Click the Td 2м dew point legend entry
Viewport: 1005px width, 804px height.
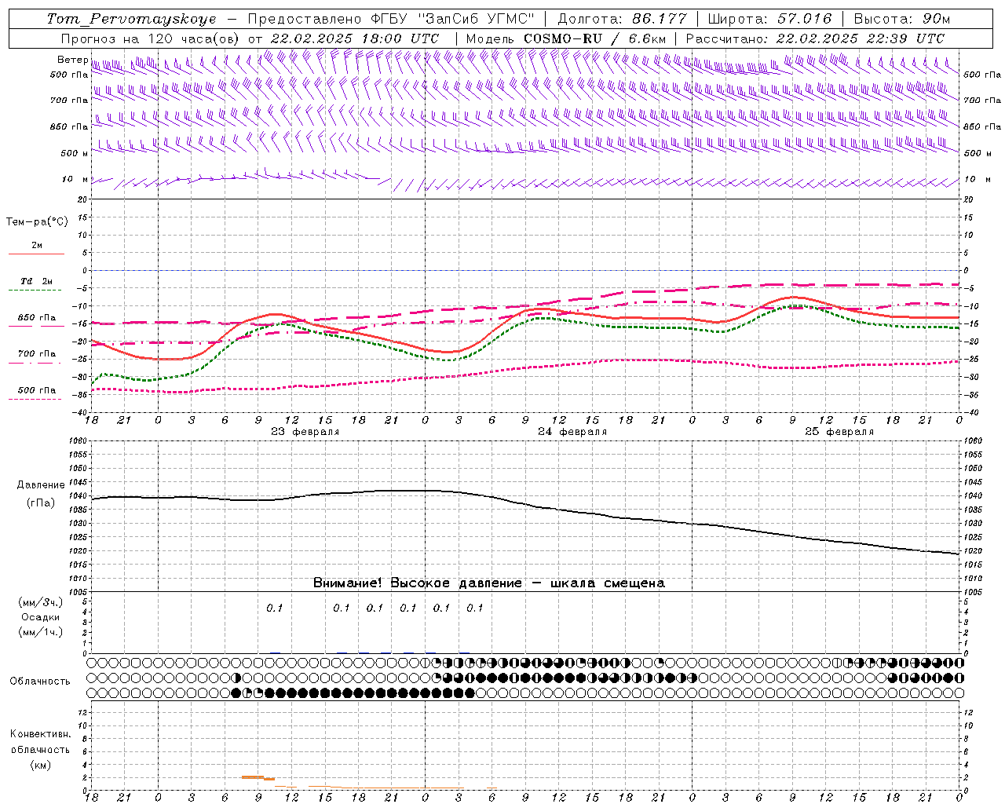(37, 281)
